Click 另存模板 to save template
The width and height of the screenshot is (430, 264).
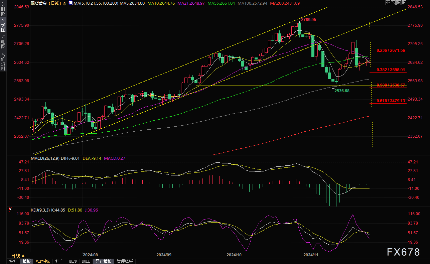coord(103,261)
